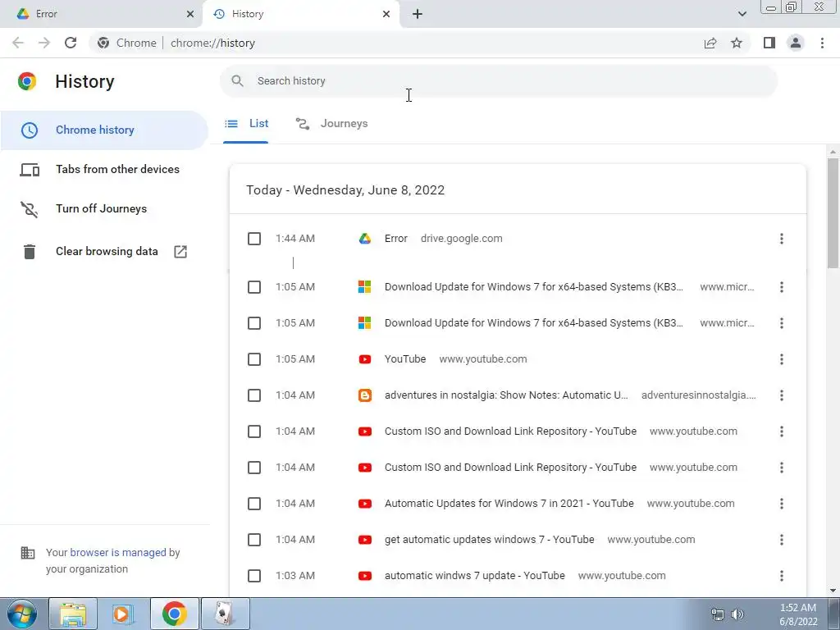The image size is (840, 630).
Task: Click the page's vertical scrollbar thumb
Action: pyautogui.click(x=833, y=212)
